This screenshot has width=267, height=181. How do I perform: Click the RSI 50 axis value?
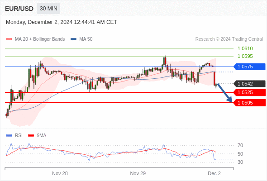click(x=240, y=154)
